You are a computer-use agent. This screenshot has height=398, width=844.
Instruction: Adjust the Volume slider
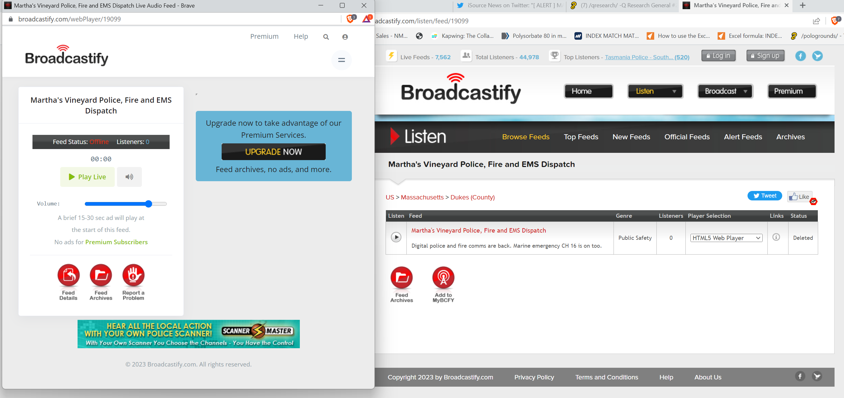126,204
